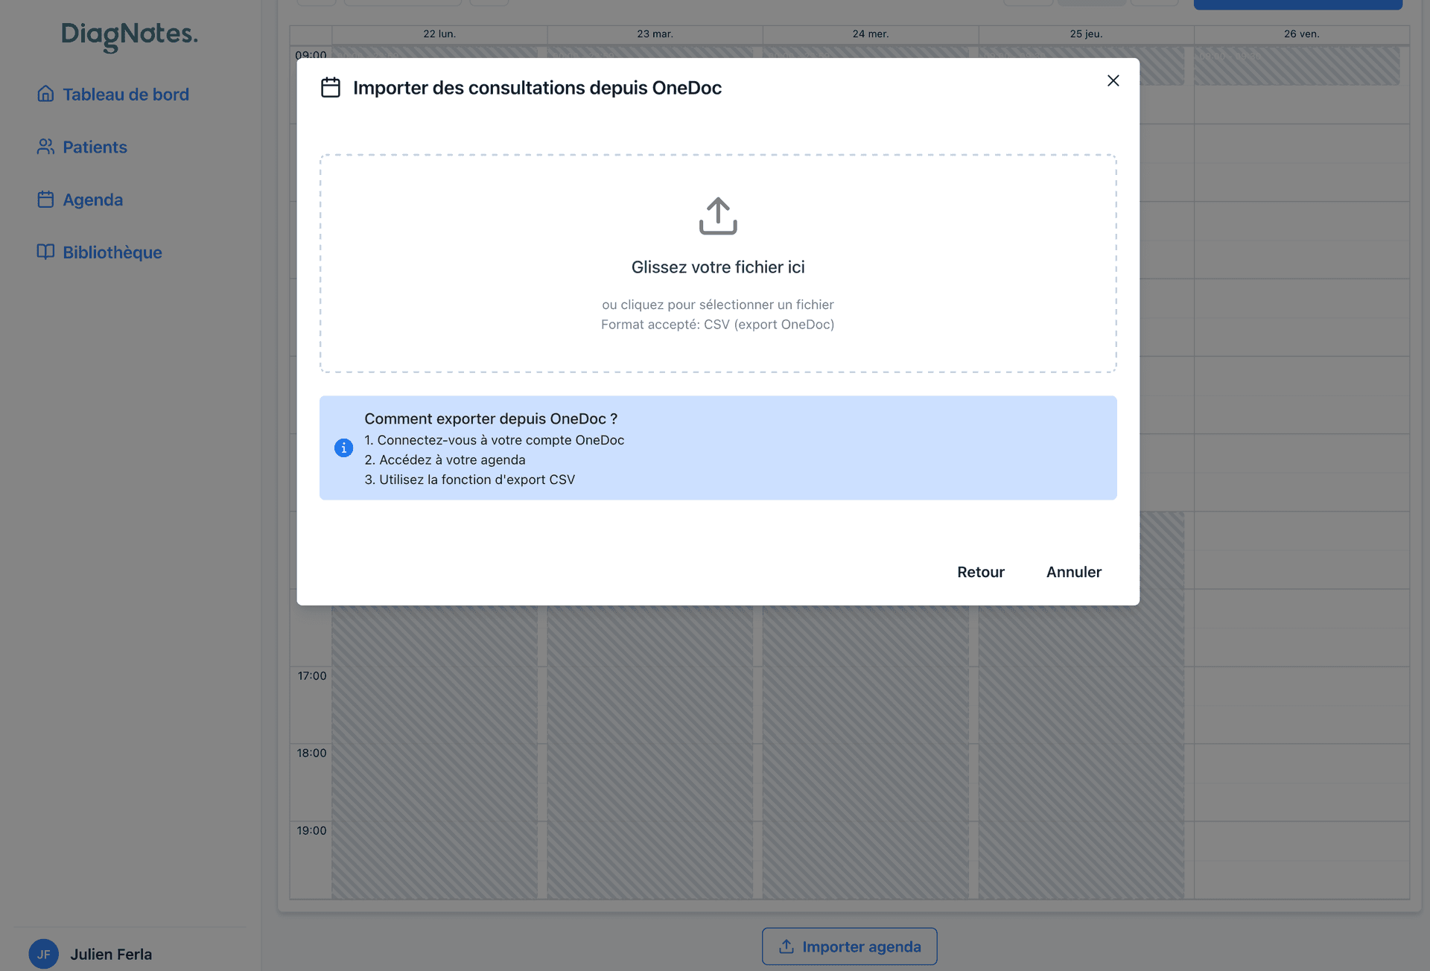1430x971 pixels.
Task: Select the Patients people icon in sidebar
Action: 45,147
